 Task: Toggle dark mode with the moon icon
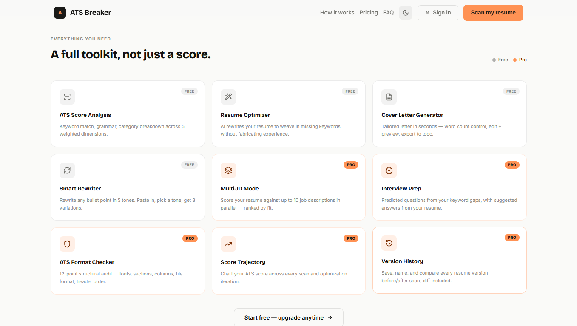tap(406, 13)
